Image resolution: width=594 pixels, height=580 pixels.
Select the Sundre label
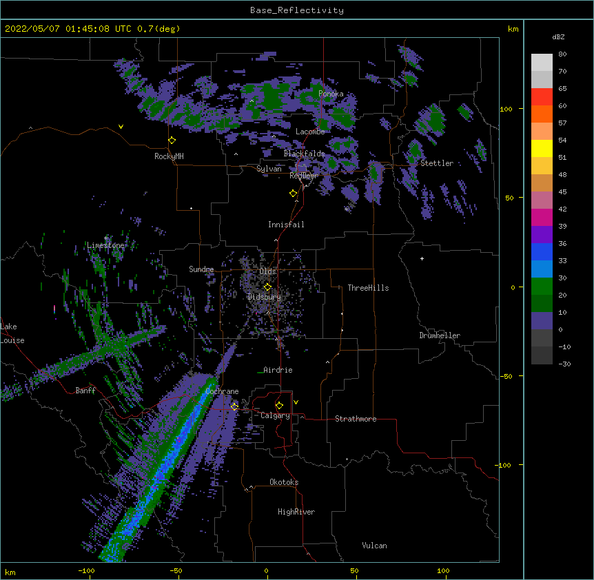click(x=201, y=269)
